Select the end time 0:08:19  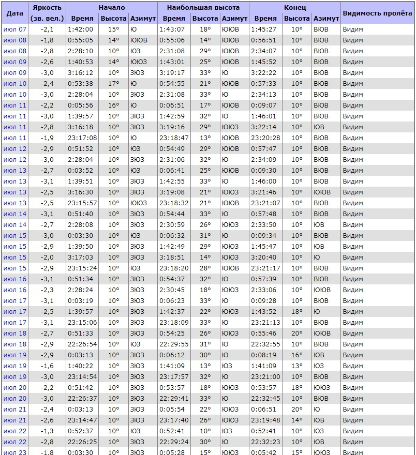(263, 355)
